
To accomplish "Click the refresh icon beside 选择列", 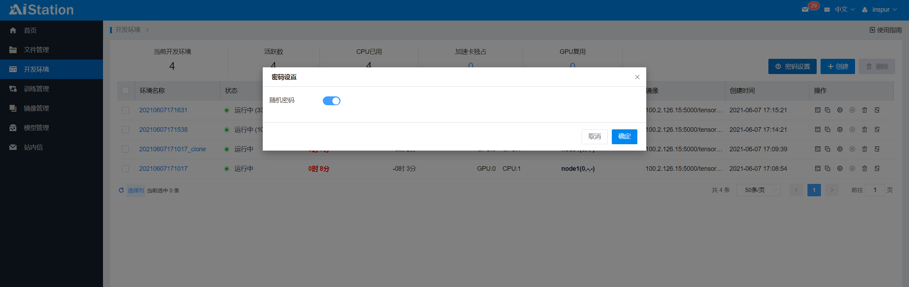I will click(121, 190).
